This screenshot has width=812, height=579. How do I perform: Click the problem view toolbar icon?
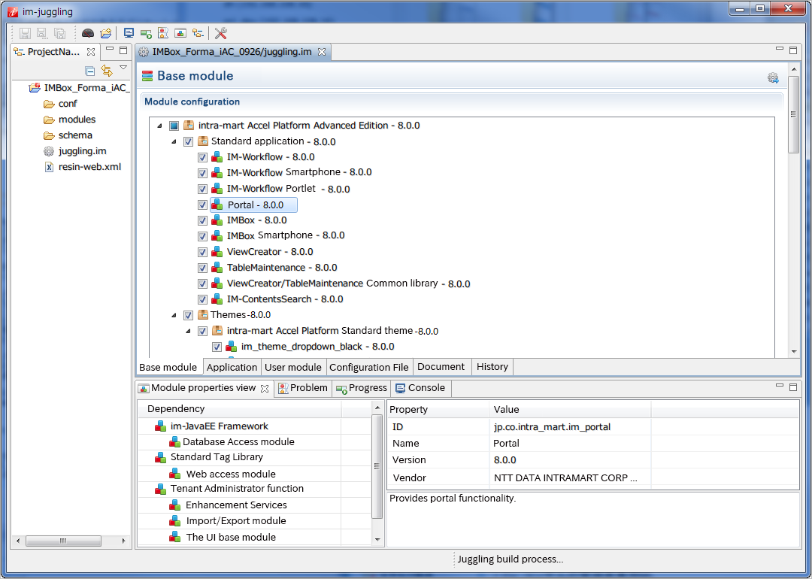click(x=163, y=34)
